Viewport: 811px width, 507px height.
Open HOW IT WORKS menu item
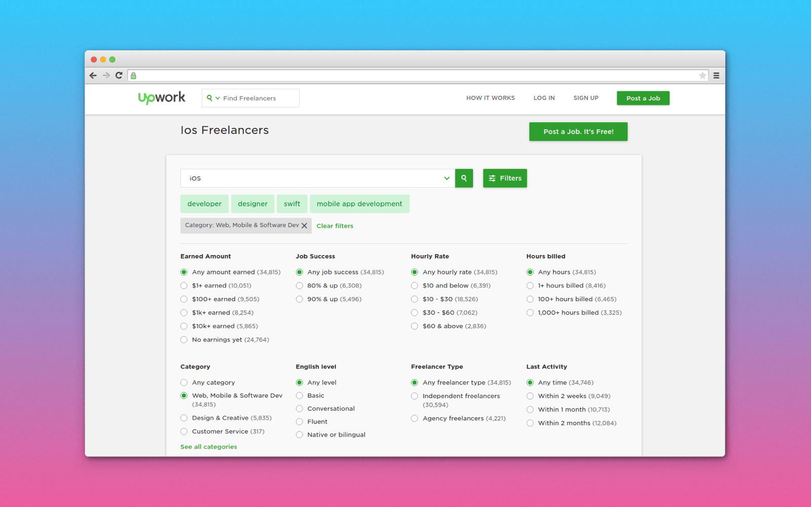490,98
